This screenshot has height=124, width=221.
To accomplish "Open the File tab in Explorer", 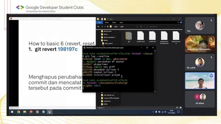I will point(99,22).
